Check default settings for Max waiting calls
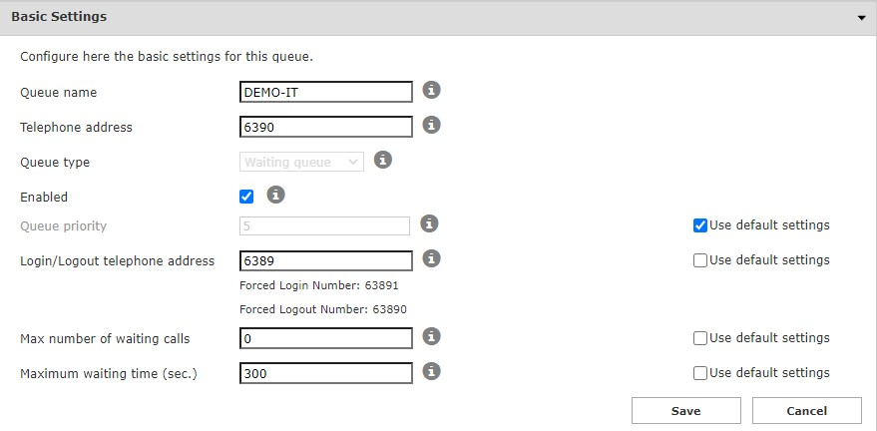This screenshot has height=431, width=877. point(700,338)
